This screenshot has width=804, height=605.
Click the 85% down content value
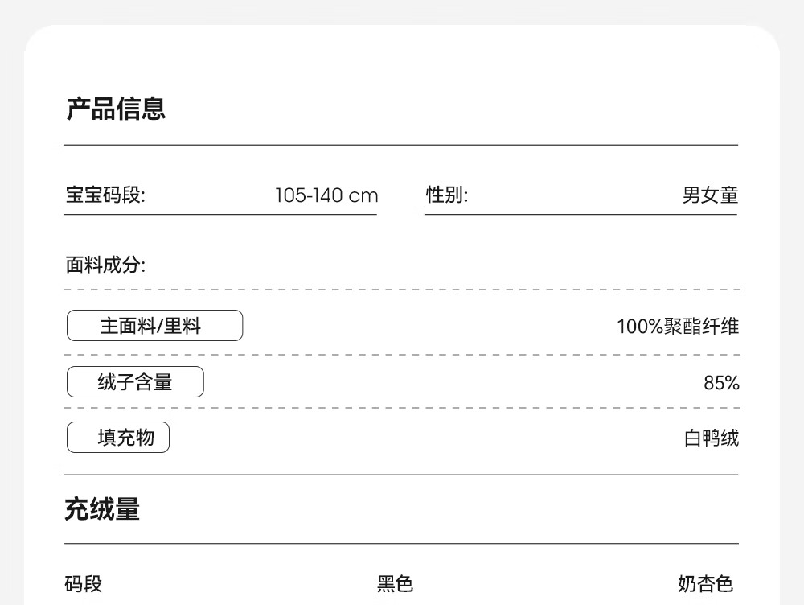pos(721,383)
